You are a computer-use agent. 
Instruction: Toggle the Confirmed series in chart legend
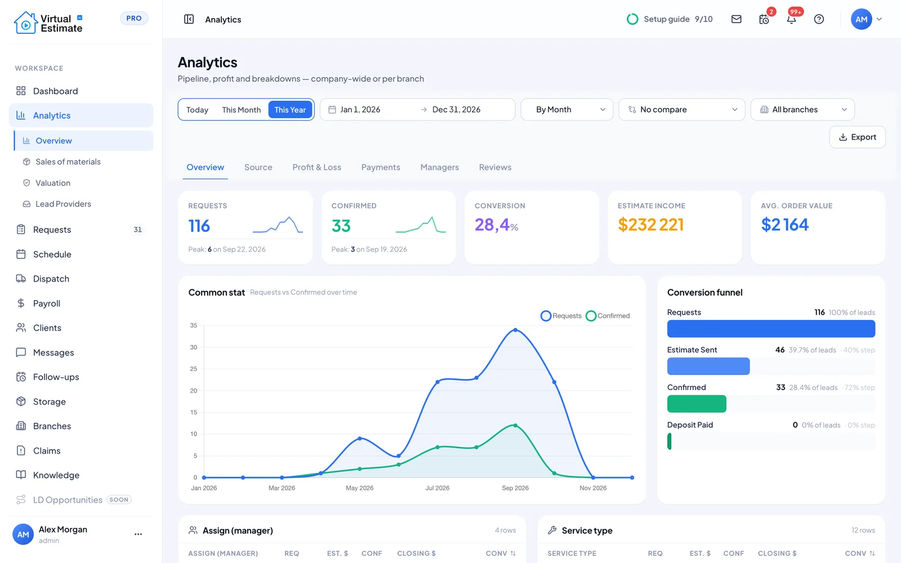click(x=608, y=316)
